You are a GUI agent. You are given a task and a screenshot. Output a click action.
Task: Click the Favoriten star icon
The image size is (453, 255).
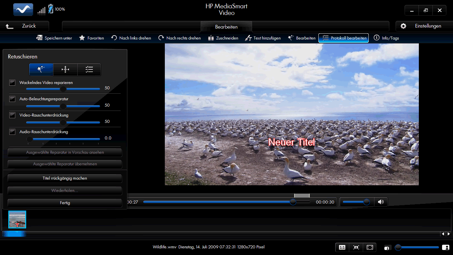pyautogui.click(x=82, y=38)
